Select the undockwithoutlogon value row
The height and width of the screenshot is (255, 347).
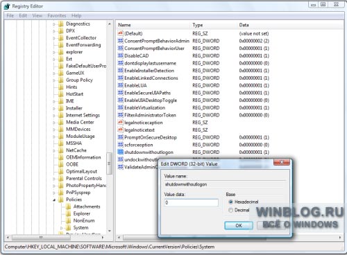[138, 159]
